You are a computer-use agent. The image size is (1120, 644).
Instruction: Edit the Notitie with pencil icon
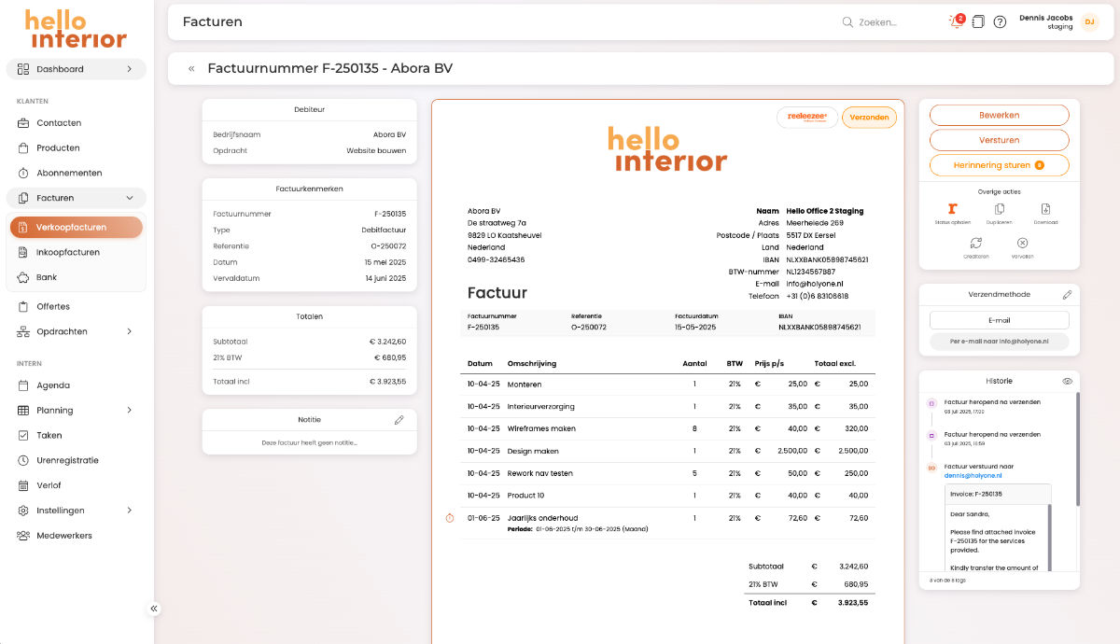[x=399, y=420]
